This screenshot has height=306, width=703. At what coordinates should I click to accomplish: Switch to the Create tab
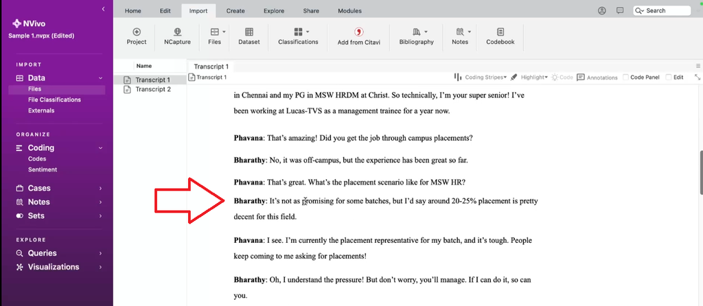235,11
